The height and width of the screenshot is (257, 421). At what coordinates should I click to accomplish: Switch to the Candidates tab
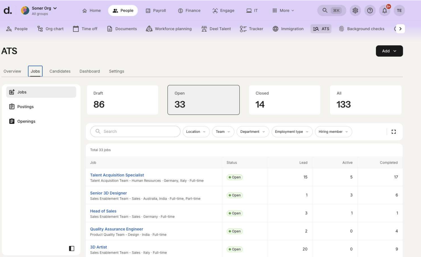click(60, 71)
